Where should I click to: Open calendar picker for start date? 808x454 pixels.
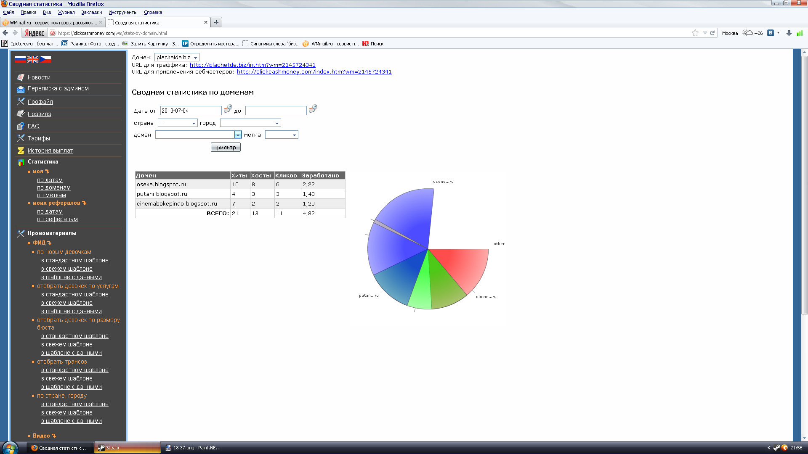tap(228, 109)
